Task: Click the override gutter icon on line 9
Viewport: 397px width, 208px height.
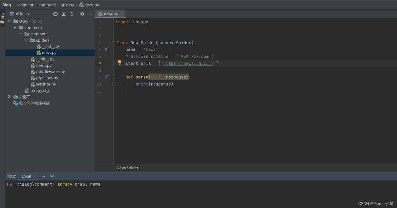Action: [106, 77]
